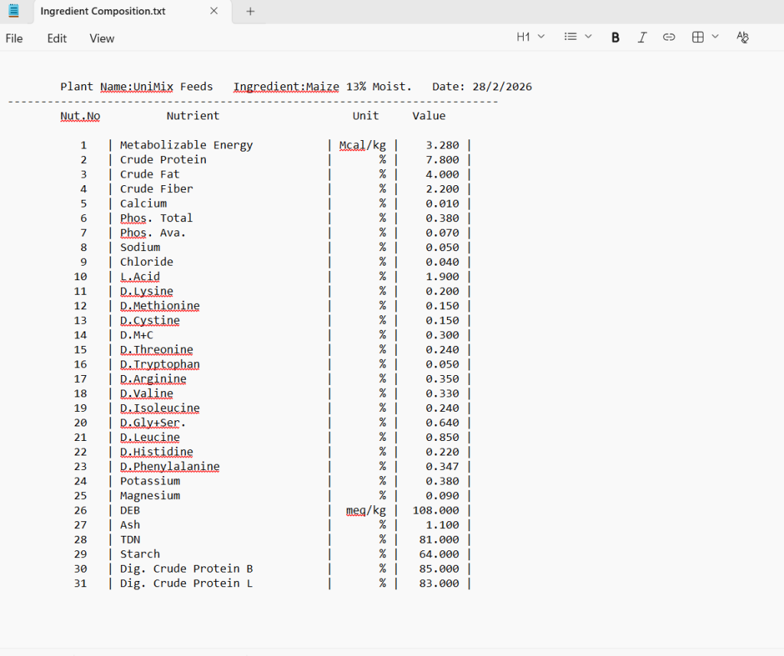This screenshot has width=784, height=656.
Task: Click the Nut.No column header text
Action: [x=80, y=116]
